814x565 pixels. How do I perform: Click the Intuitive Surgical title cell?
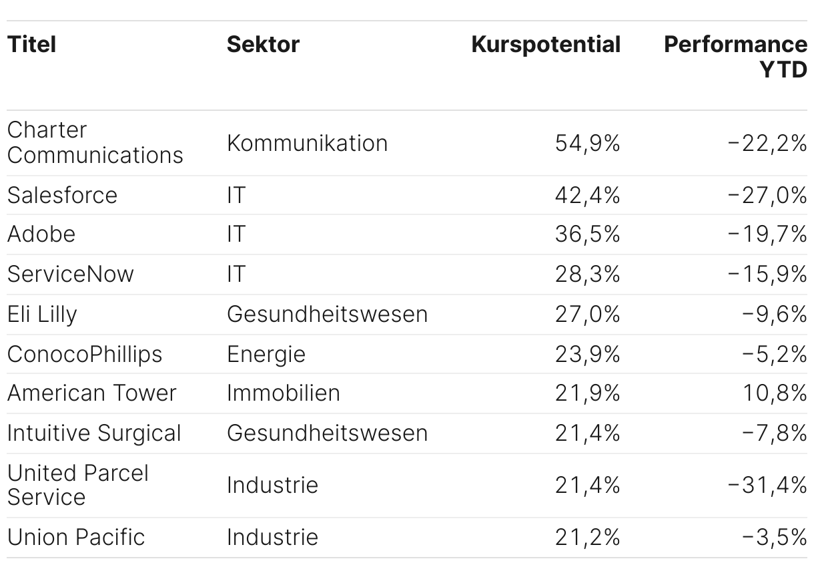(x=94, y=433)
